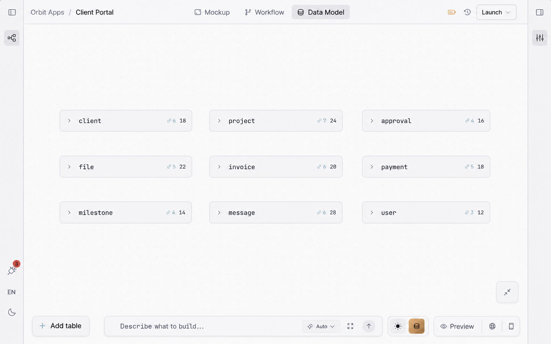The width and height of the screenshot is (551, 344).
Task: Click the link icon on invoice card
Action: pyautogui.click(x=319, y=167)
